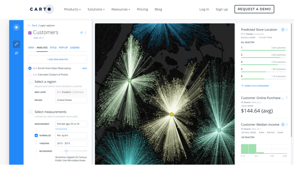Click the table_29_2 link under Customers

tap(38, 38)
